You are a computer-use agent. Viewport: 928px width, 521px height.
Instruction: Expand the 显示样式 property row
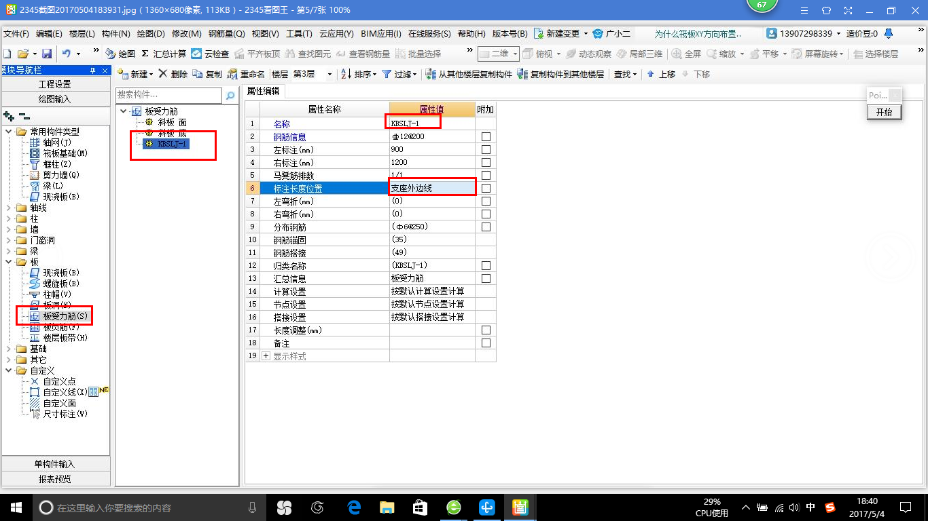click(x=266, y=356)
